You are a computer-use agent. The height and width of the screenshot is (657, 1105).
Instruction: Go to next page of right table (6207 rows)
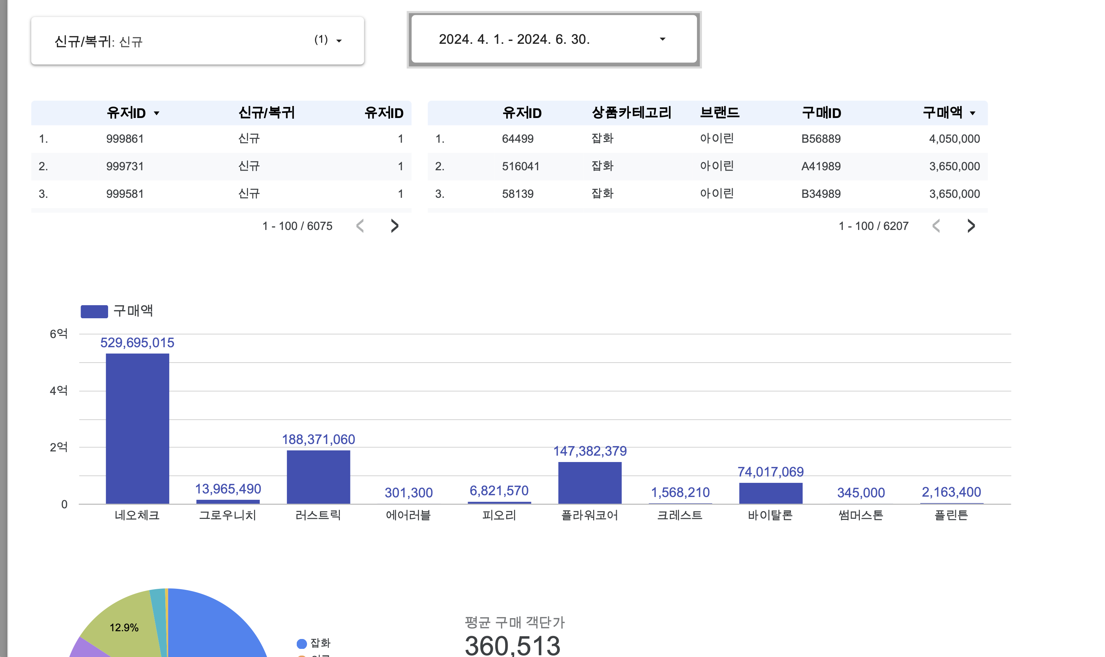pos(971,226)
